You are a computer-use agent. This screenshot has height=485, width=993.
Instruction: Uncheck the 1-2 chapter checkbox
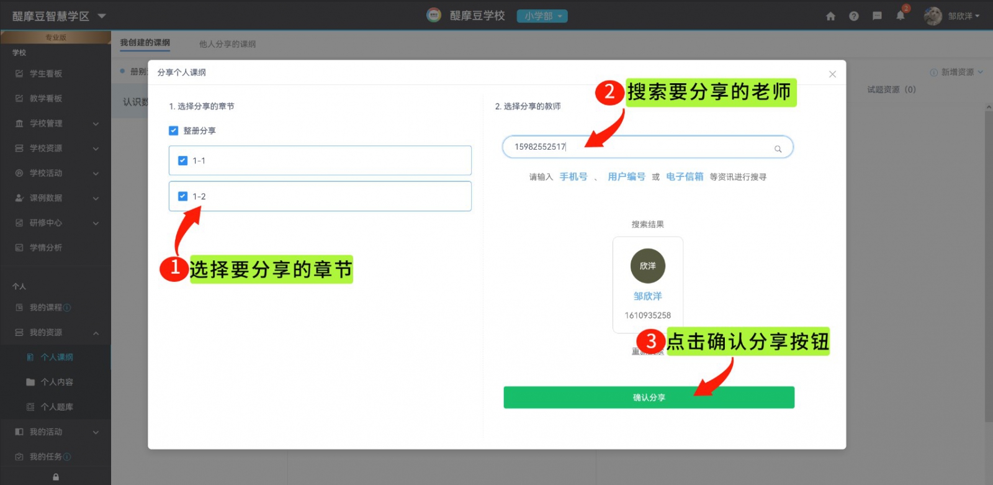[182, 196]
